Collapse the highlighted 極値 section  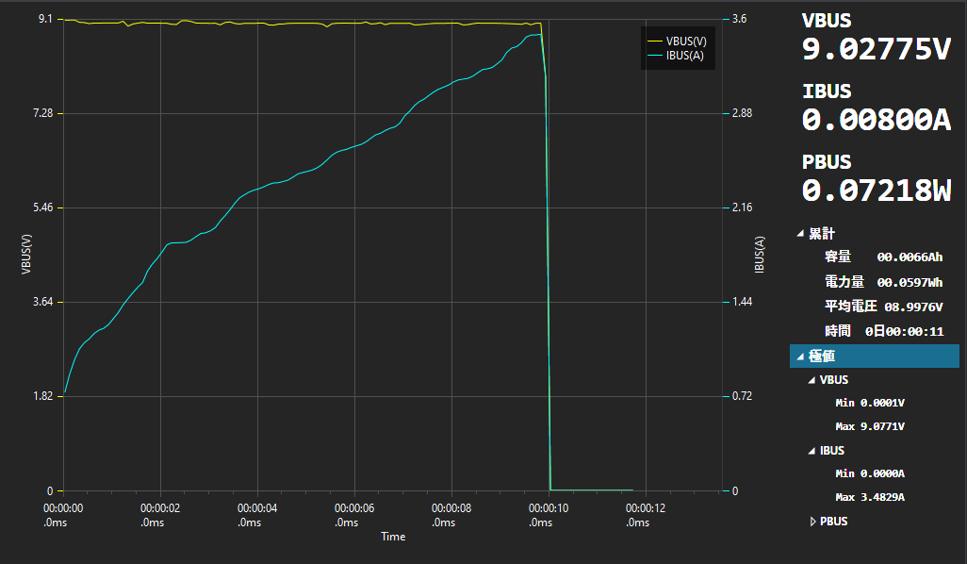pyautogui.click(x=800, y=357)
